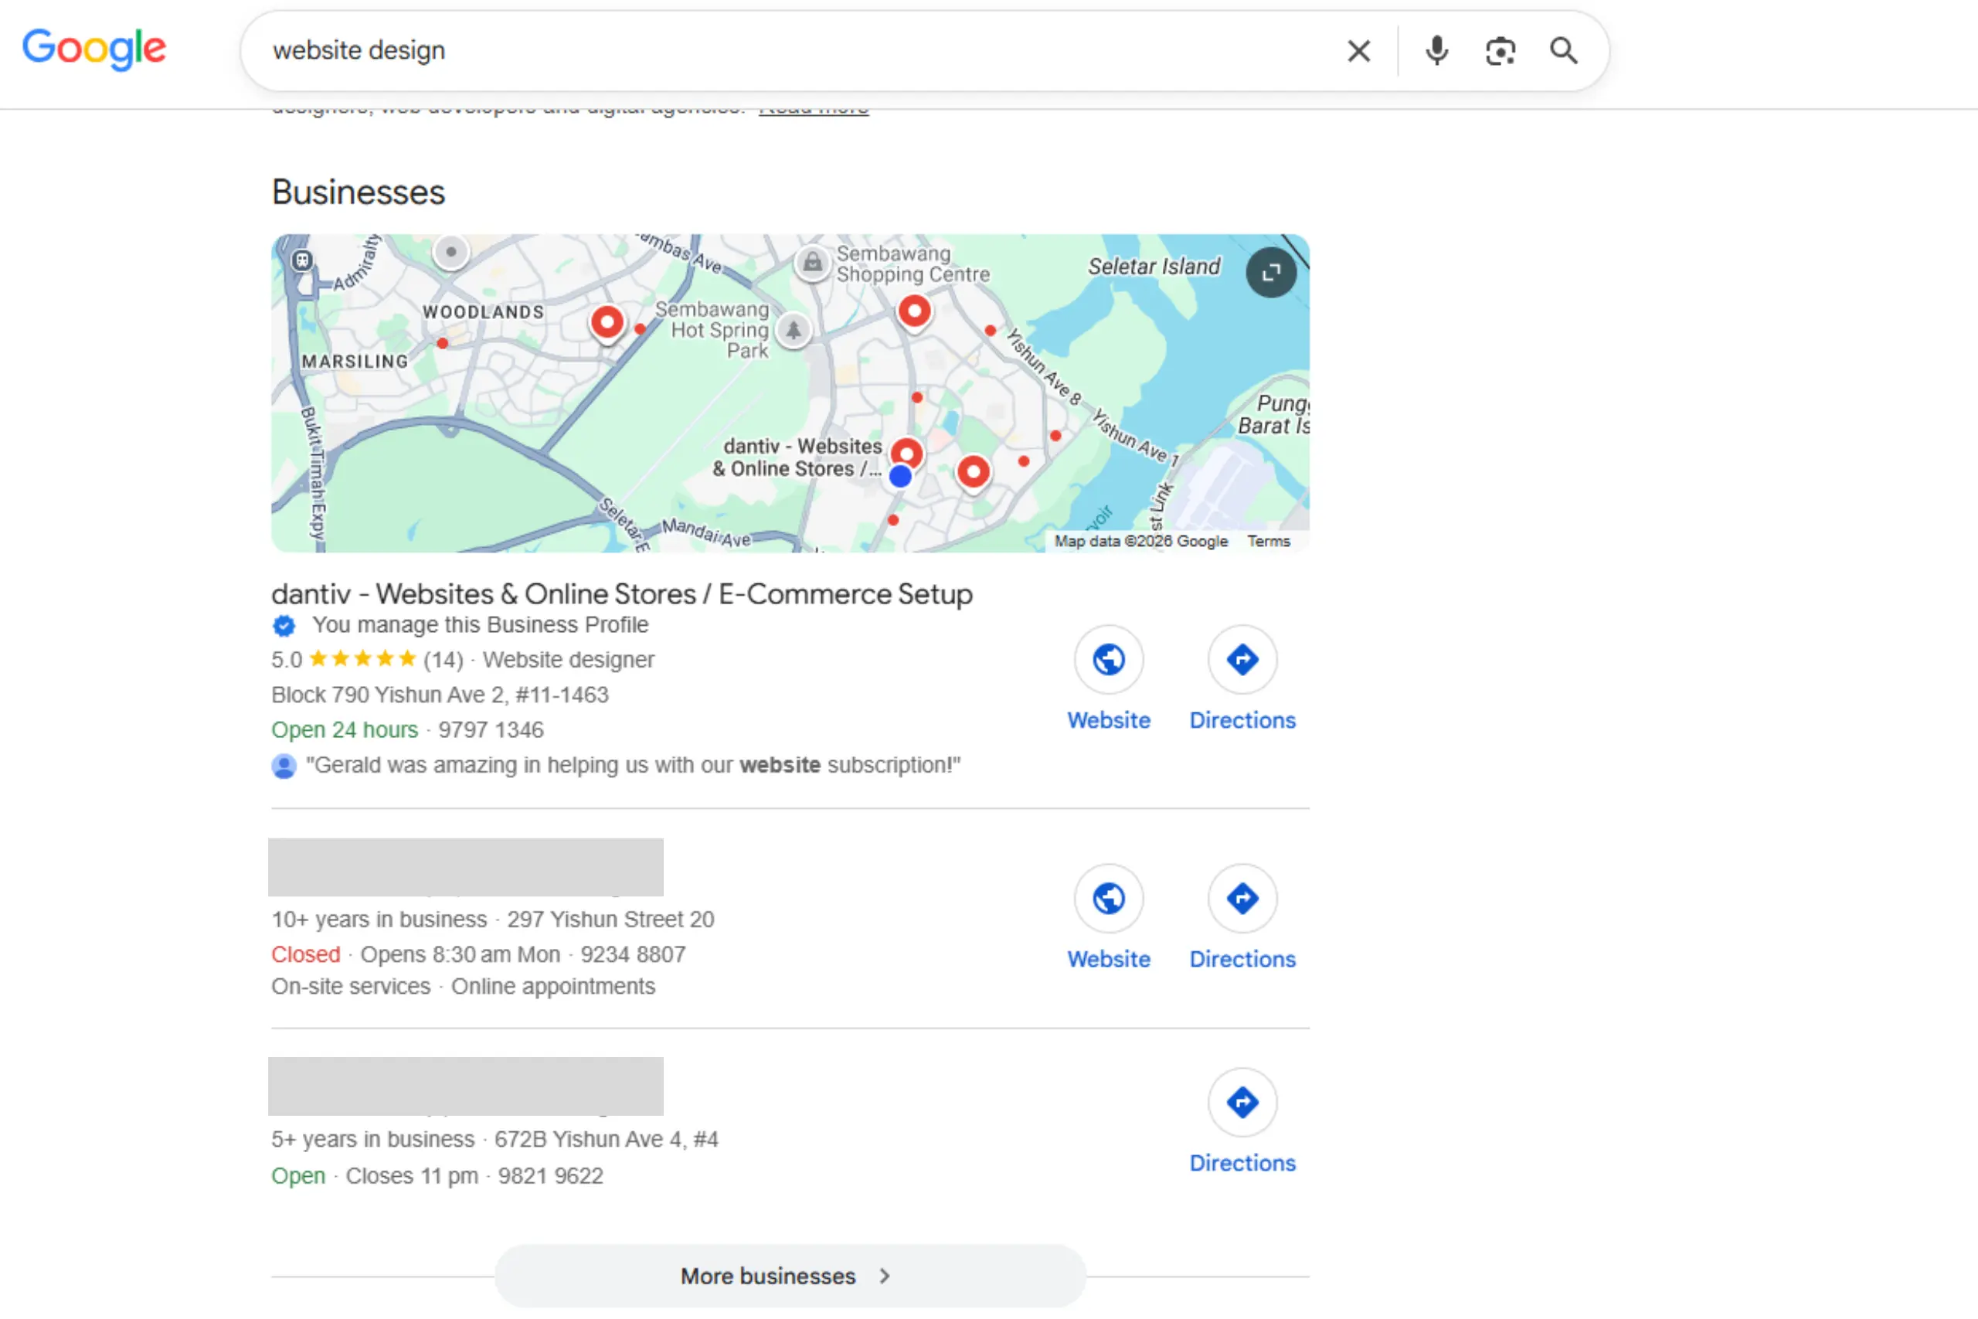The image size is (1978, 1319).
Task: Get Directions to 672B Yishun Ave 4
Action: point(1242,1102)
